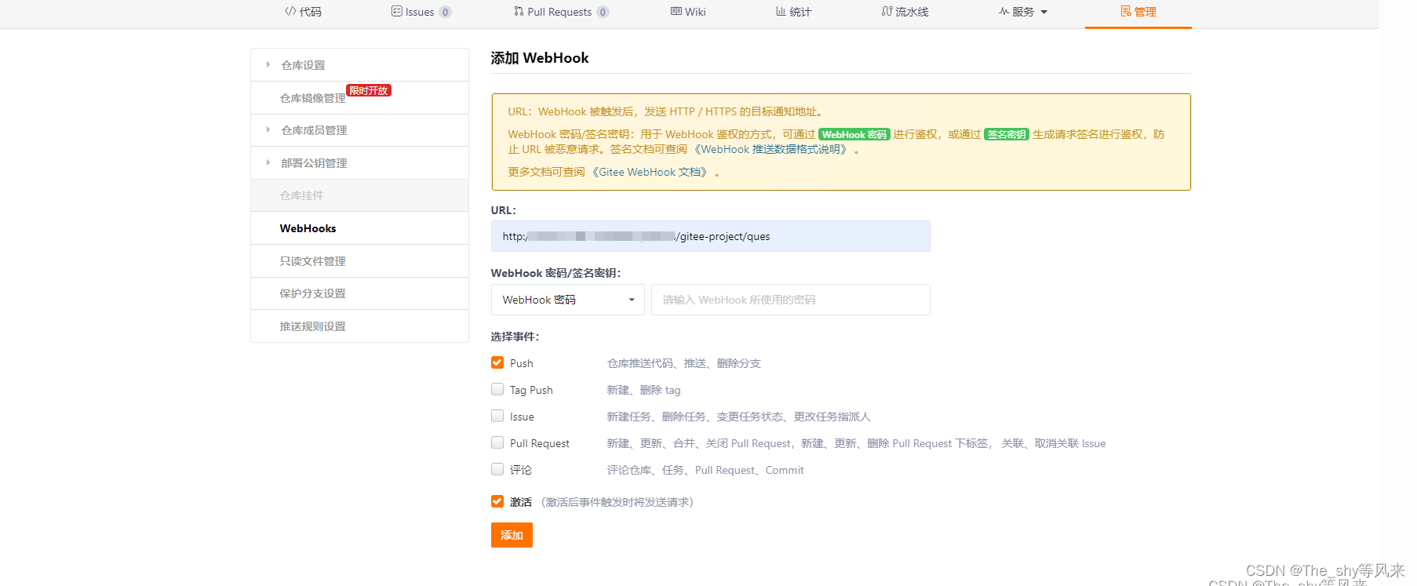Open 推送规则设置 in sidebar
Image resolution: width=1417 pixels, height=586 pixels.
(x=359, y=326)
